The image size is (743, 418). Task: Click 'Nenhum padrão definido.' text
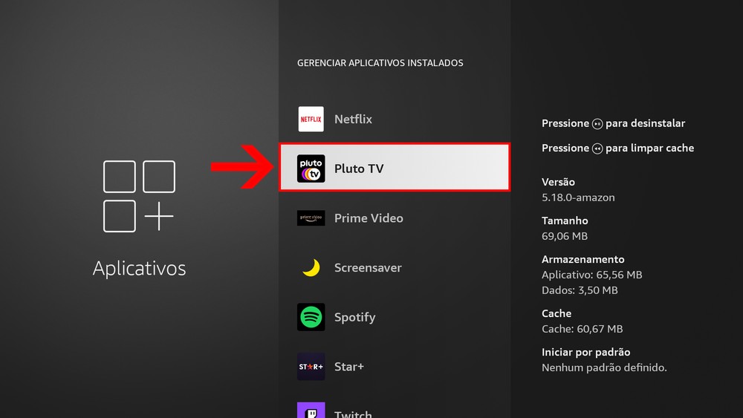pyautogui.click(x=604, y=368)
